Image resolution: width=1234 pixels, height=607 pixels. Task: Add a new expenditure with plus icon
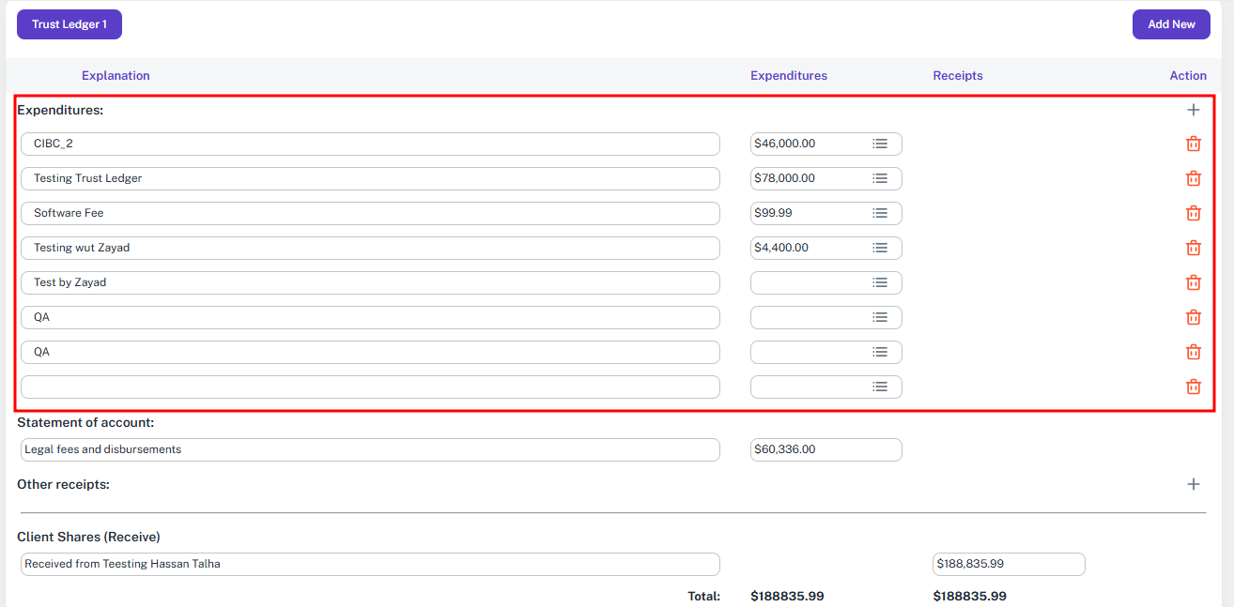pyautogui.click(x=1193, y=110)
